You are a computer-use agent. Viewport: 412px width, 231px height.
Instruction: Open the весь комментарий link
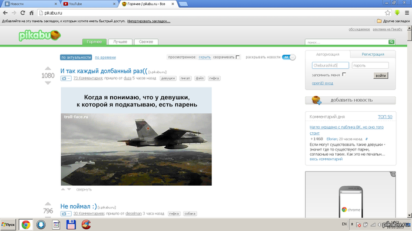click(x=326, y=159)
